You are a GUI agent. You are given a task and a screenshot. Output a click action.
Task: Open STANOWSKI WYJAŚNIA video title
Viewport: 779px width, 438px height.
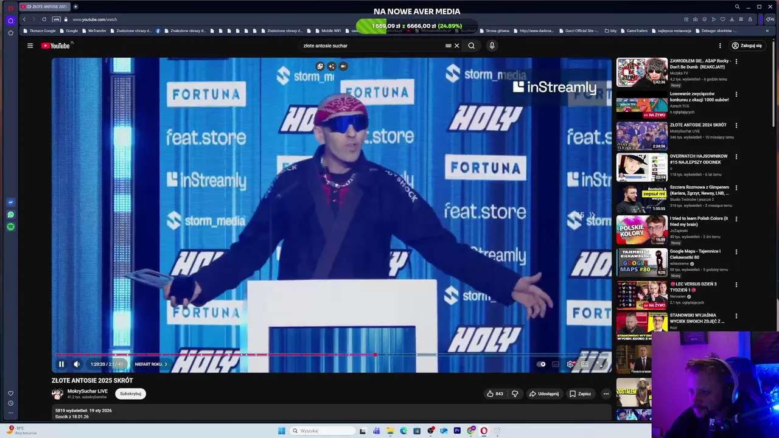pos(697,318)
